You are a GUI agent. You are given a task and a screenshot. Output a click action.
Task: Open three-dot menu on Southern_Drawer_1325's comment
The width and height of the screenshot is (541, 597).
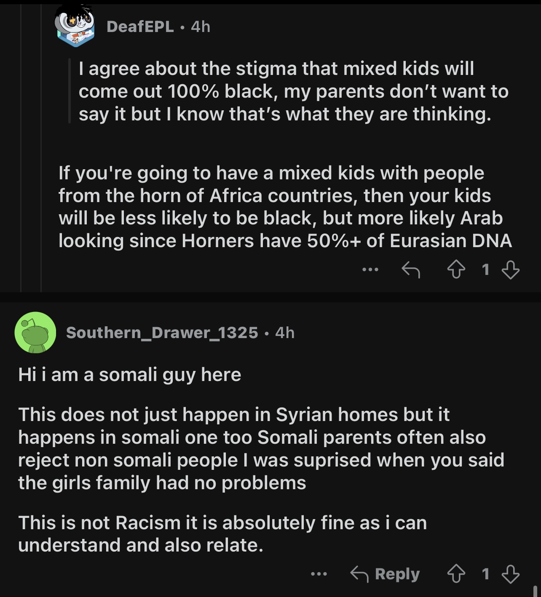tap(319, 573)
